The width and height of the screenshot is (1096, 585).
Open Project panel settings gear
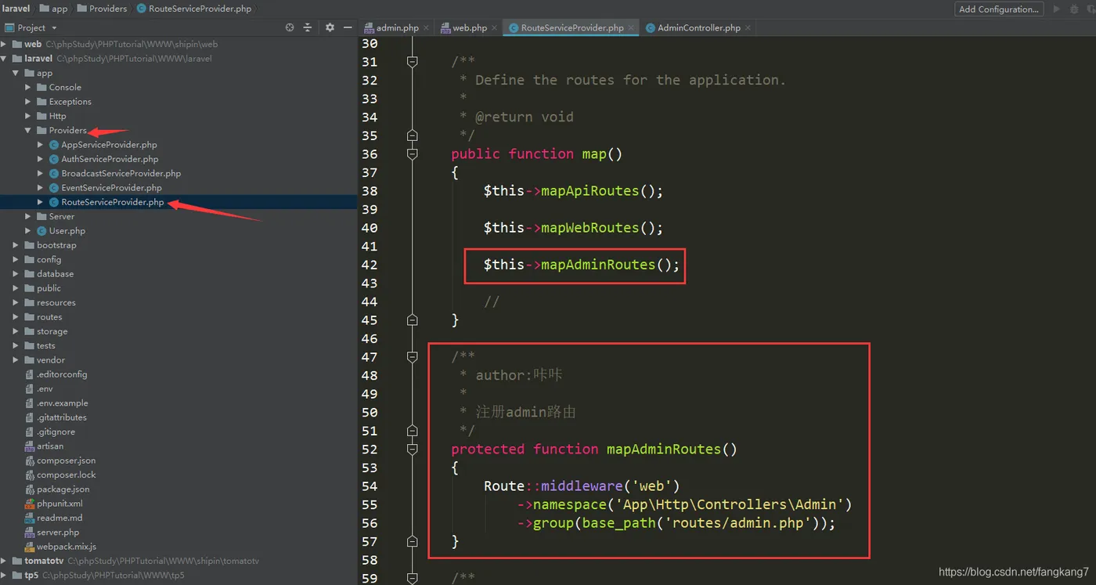(x=330, y=27)
